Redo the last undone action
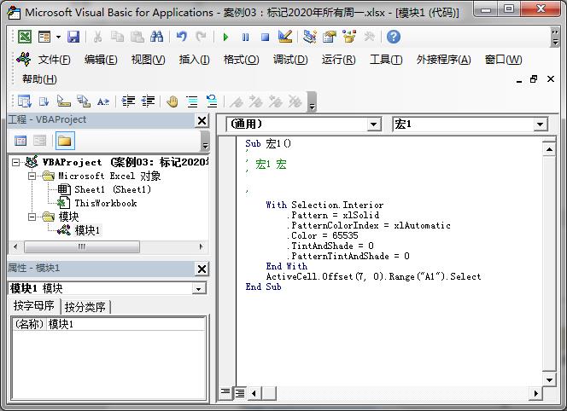 coord(201,37)
